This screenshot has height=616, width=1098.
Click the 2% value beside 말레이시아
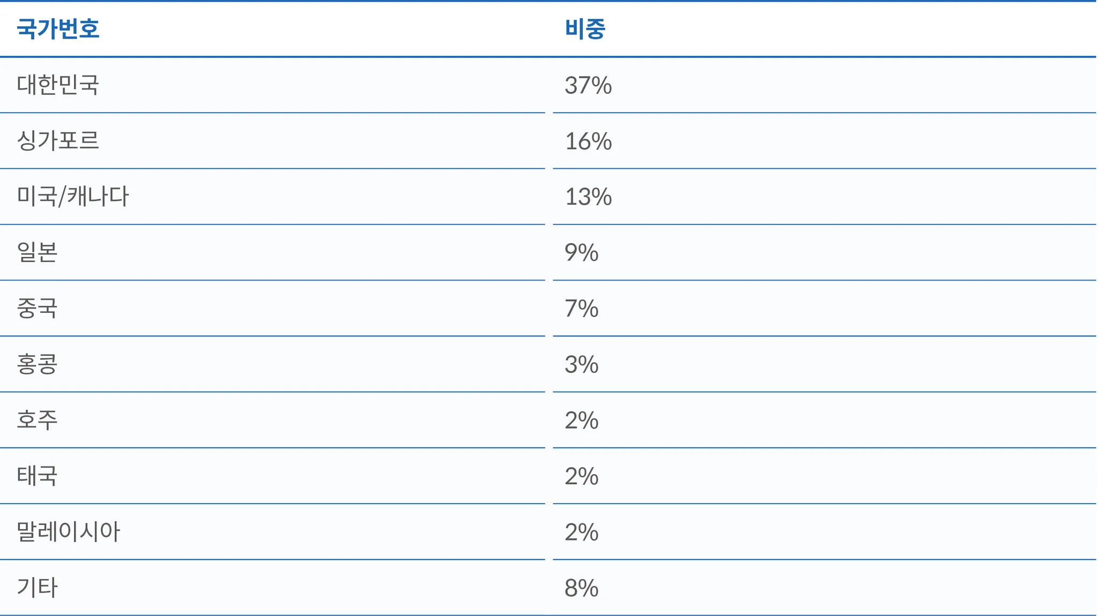tap(581, 532)
